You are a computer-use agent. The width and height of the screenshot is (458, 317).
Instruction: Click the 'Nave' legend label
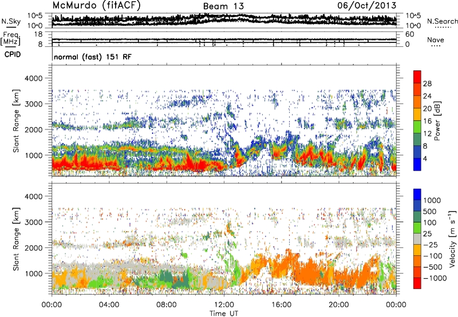click(436, 39)
